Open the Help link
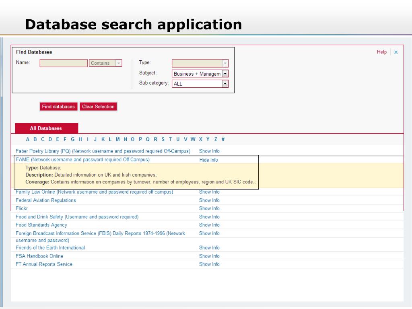Viewport: 412px width, 309px height. click(381, 52)
